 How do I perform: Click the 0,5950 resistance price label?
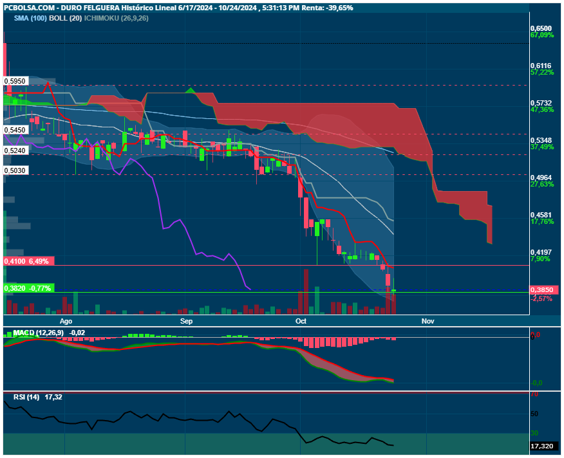click(15, 81)
